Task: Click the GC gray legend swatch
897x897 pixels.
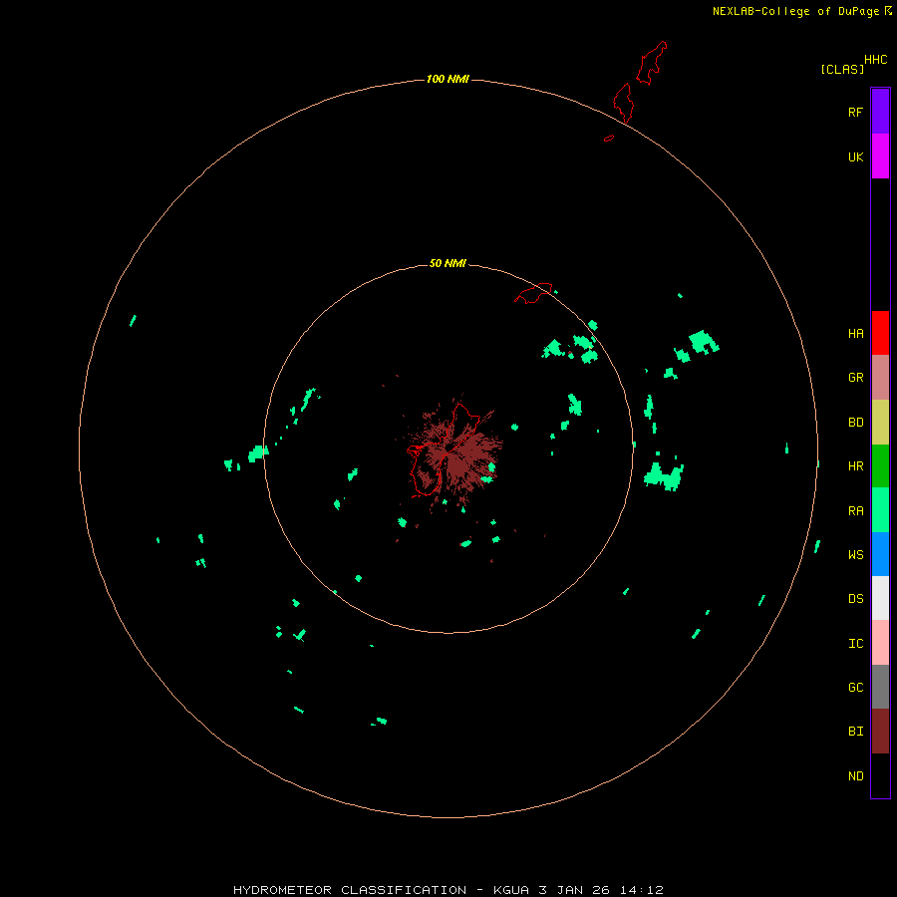Action: (x=880, y=687)
